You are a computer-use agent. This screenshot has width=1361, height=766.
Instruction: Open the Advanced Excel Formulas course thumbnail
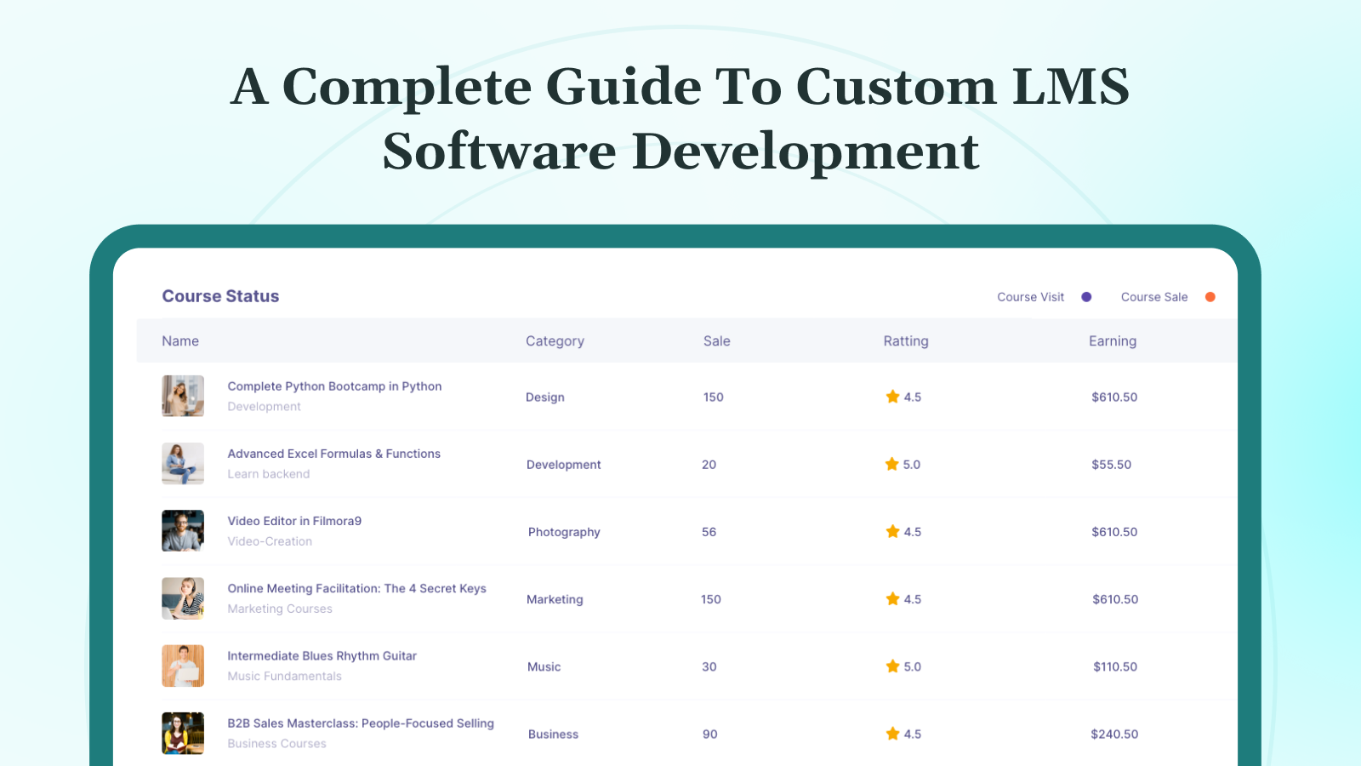tap(183, 463)
